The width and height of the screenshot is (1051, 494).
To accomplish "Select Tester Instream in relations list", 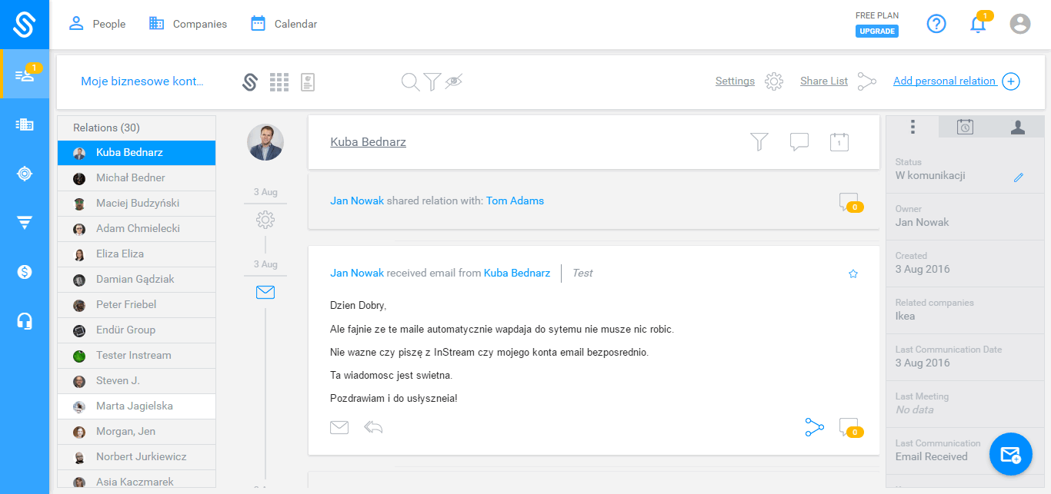I will pyautogui.click(x=137, y=356).
